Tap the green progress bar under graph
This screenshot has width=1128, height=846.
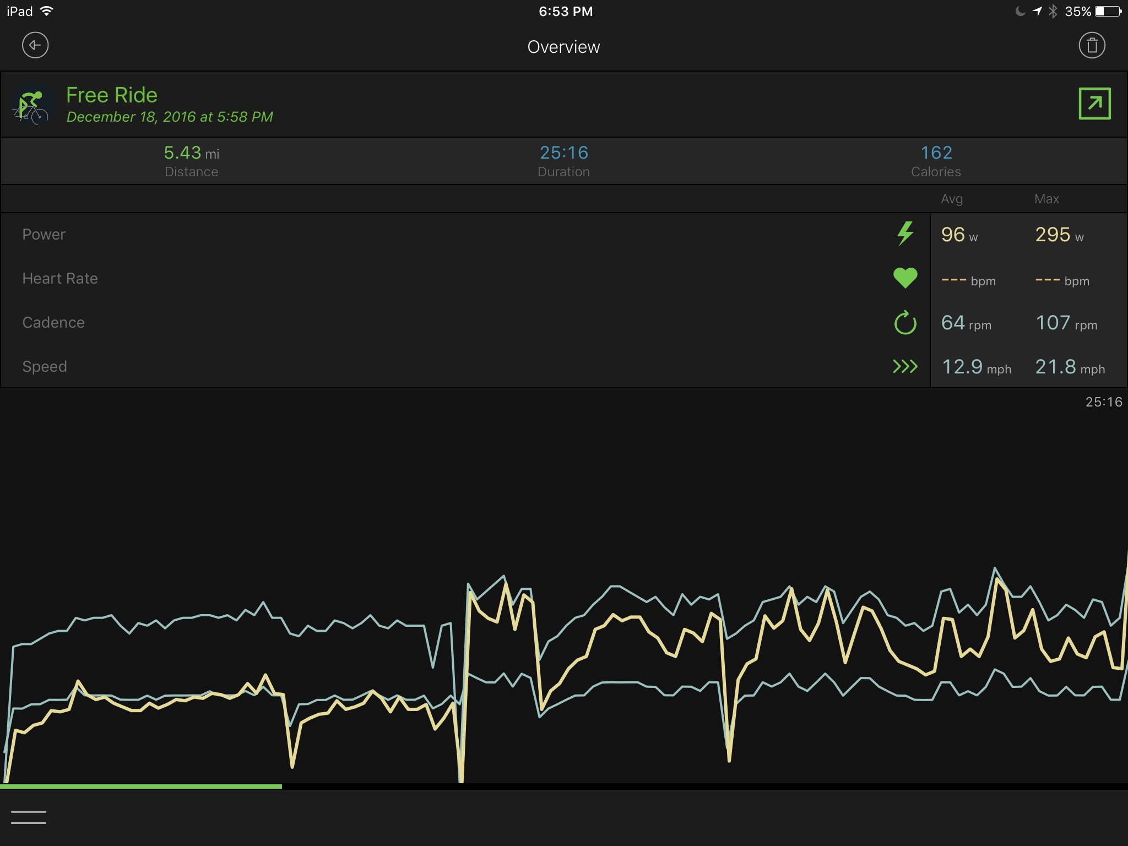pyautogui.click(x=141, y=787)
